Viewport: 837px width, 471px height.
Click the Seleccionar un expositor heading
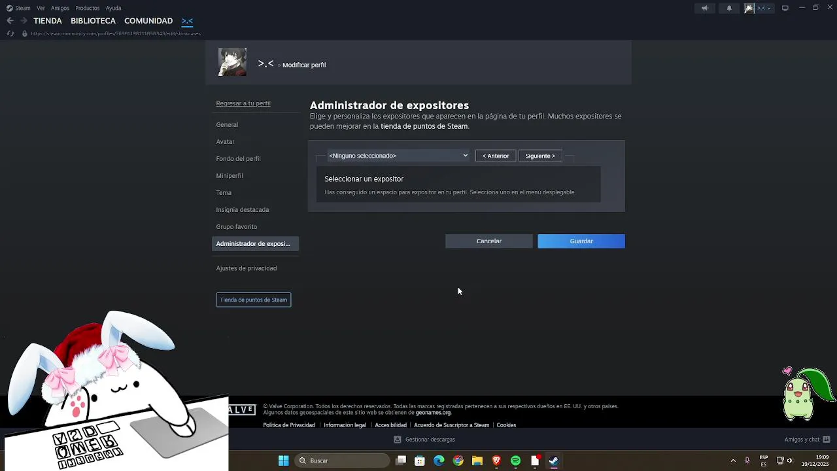tap(364, 179)
